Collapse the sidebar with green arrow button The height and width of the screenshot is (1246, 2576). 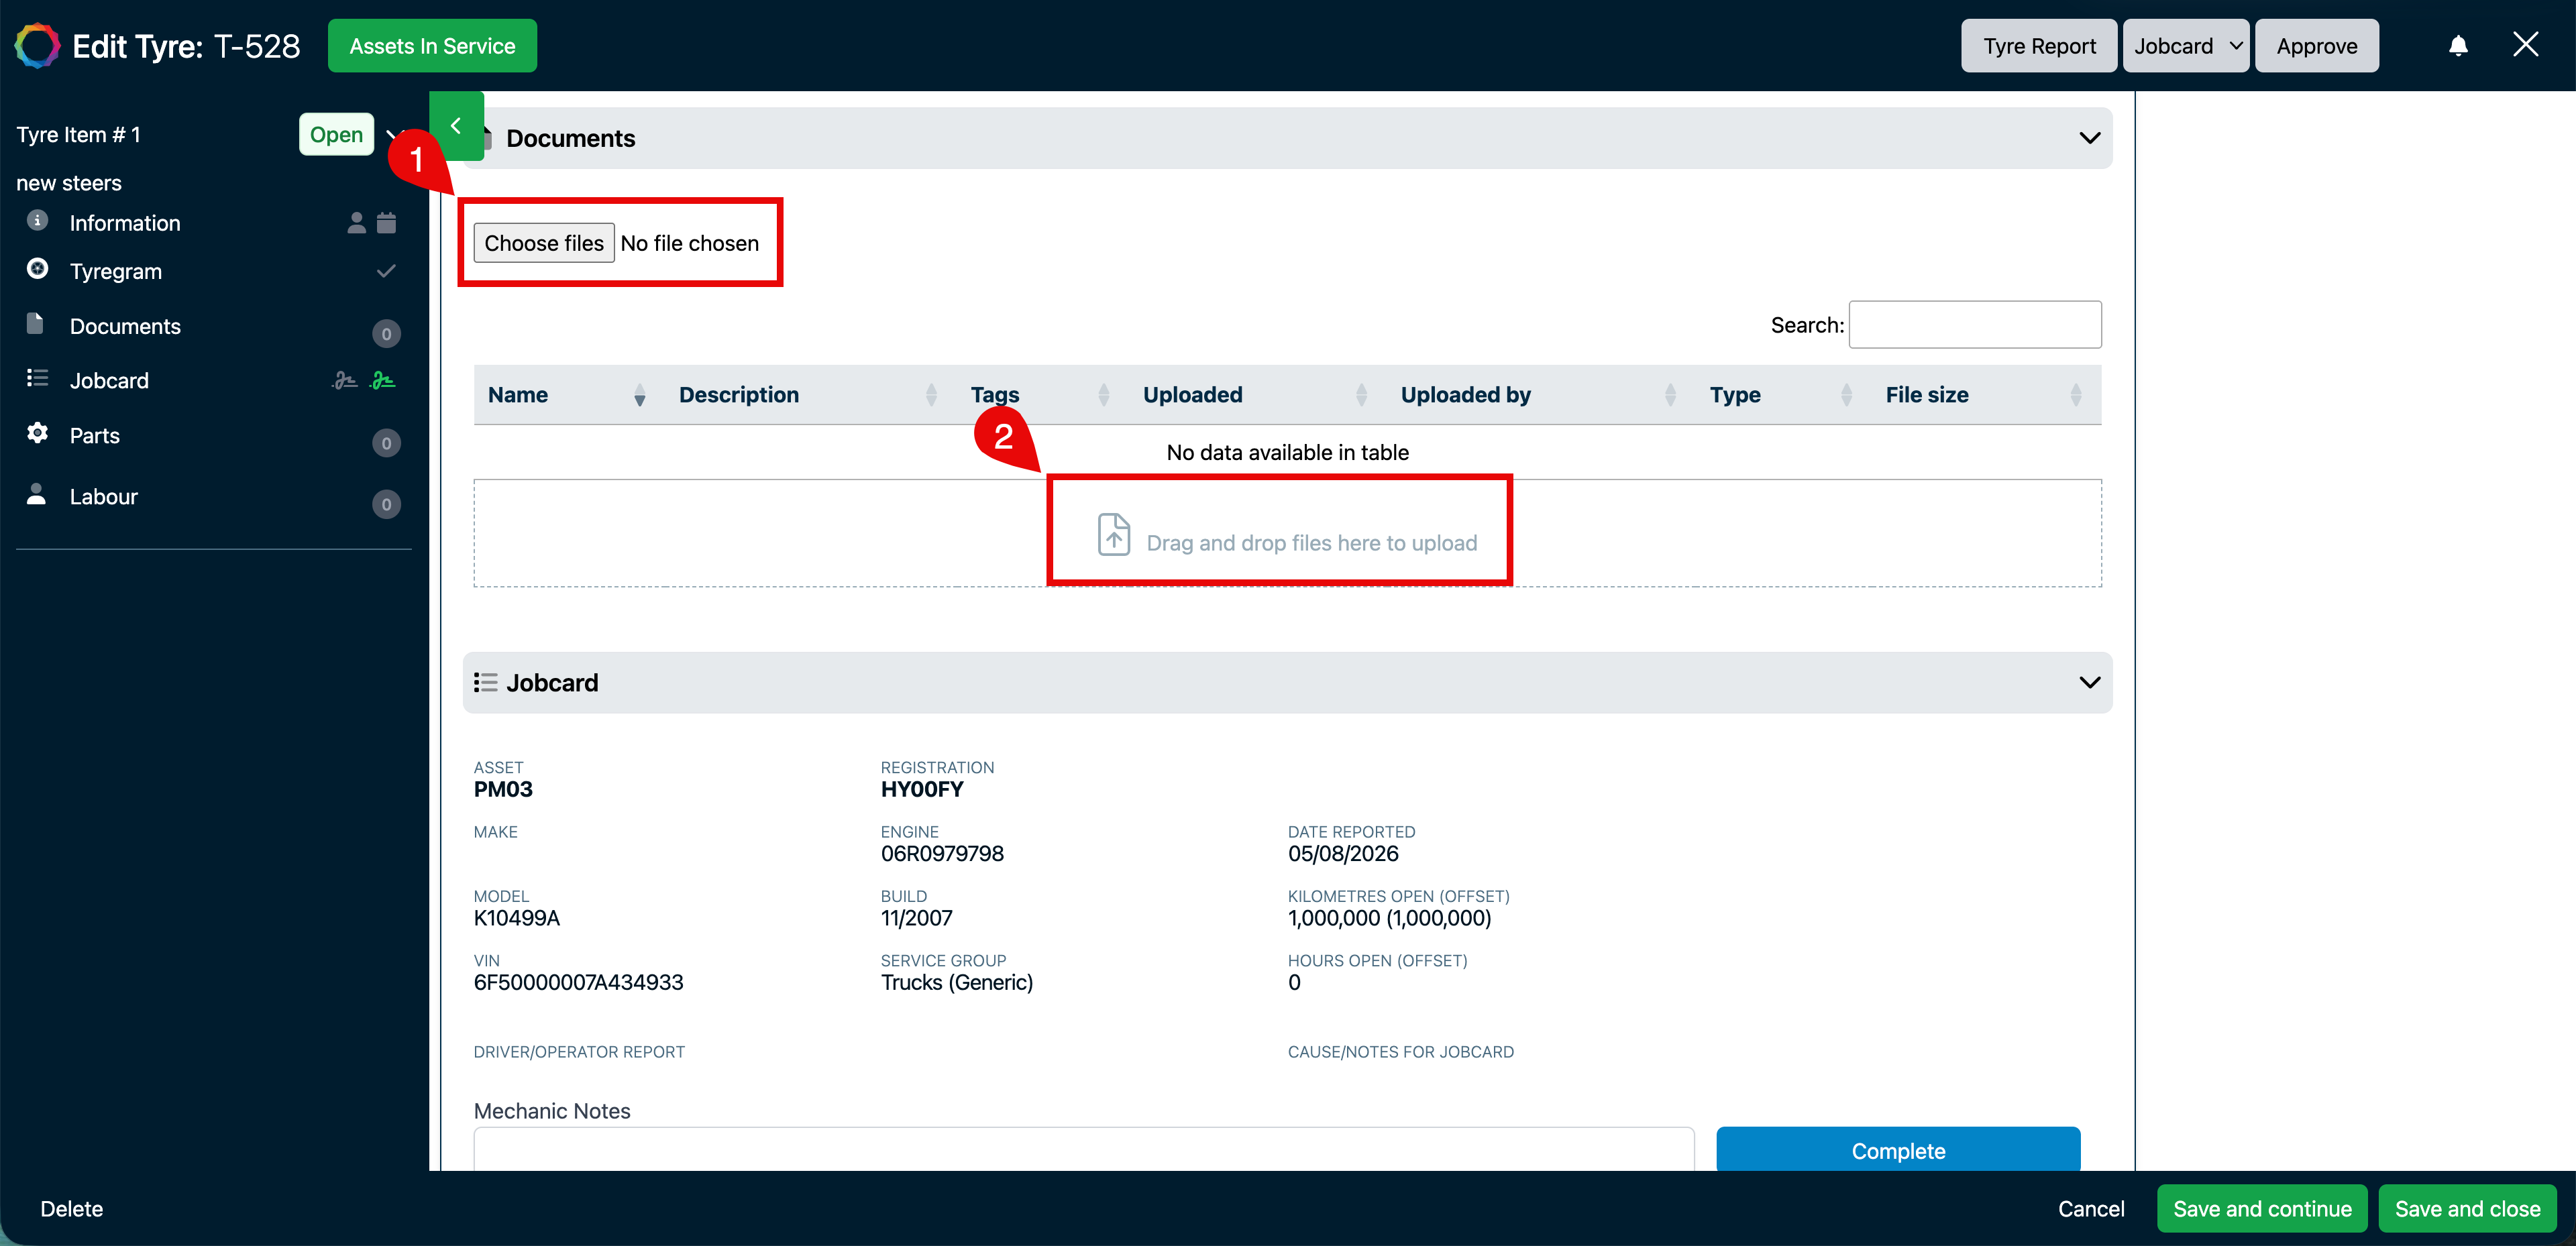tap(456, 126)
